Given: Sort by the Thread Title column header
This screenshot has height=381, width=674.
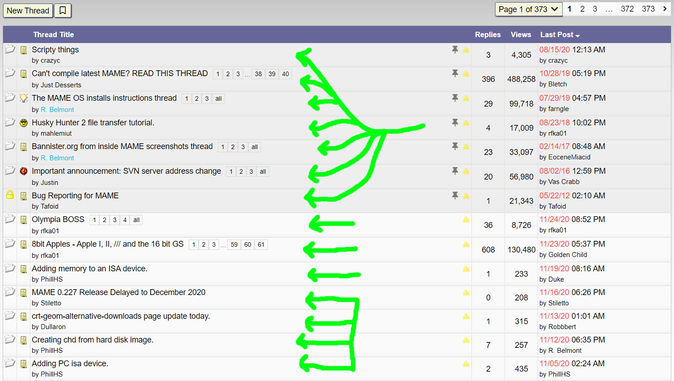Looking at the screenshot, I should coord(53,35).
